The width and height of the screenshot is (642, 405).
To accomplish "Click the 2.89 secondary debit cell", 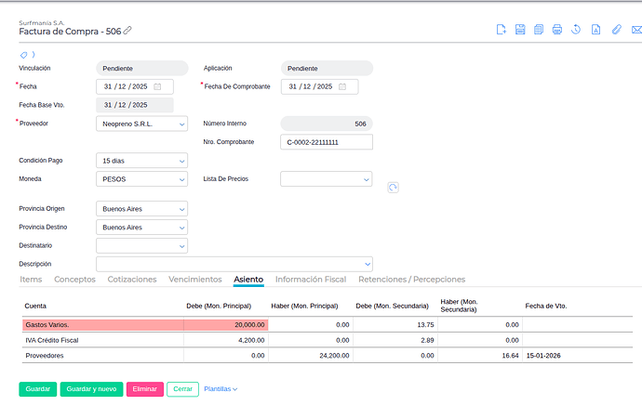I will [395, 340].
